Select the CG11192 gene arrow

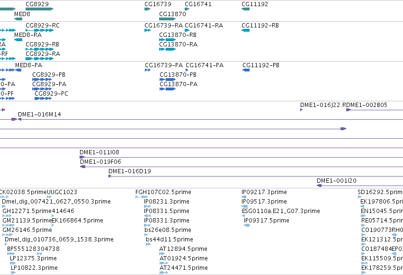pos(245,9)
